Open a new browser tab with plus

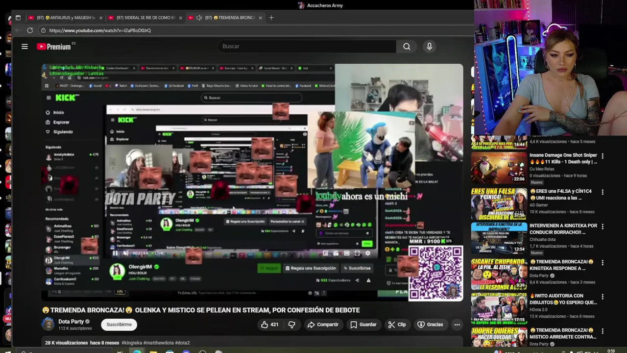(x=271, y=18)
